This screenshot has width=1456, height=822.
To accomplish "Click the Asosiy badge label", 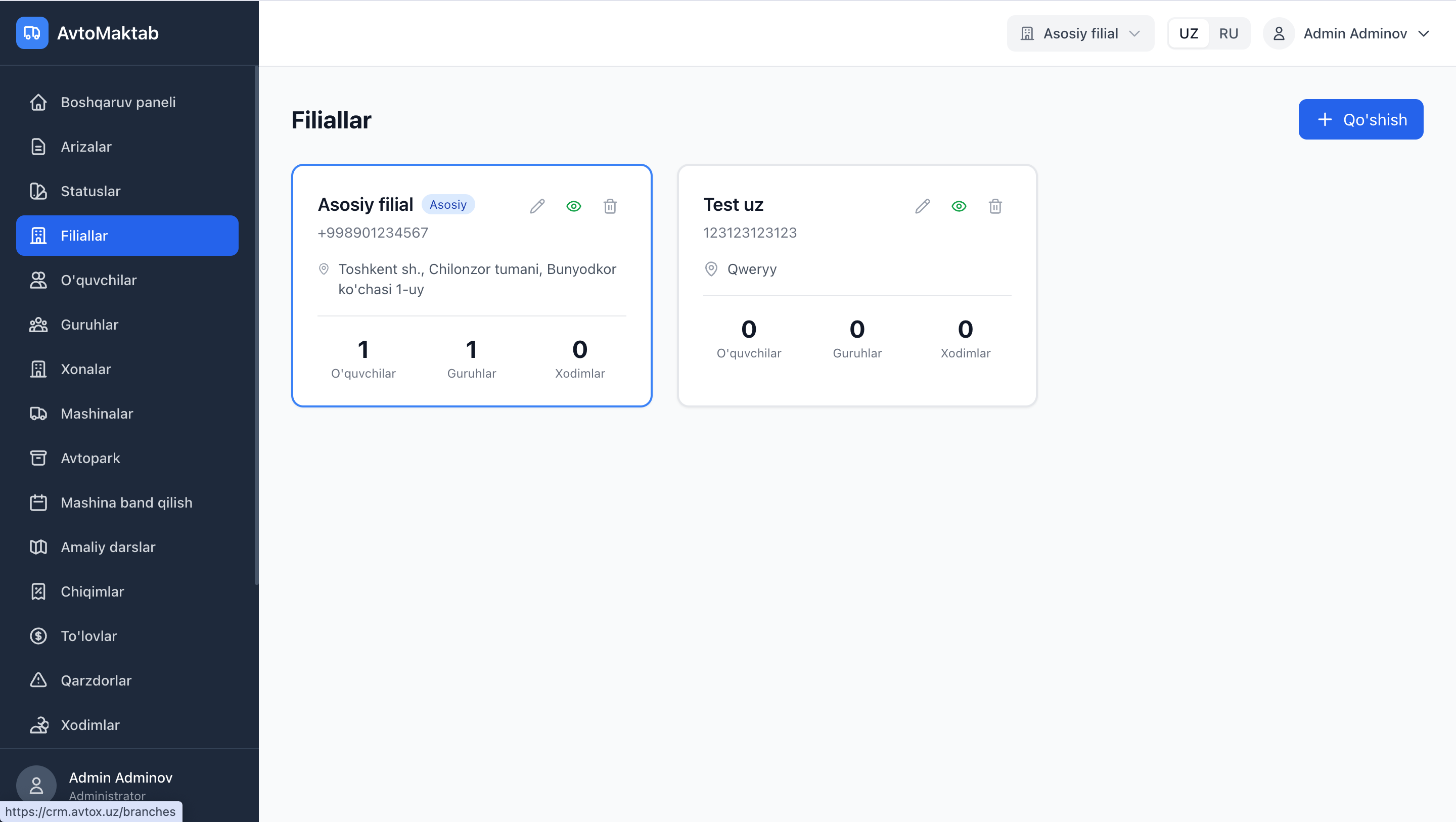I will point(447,205).
